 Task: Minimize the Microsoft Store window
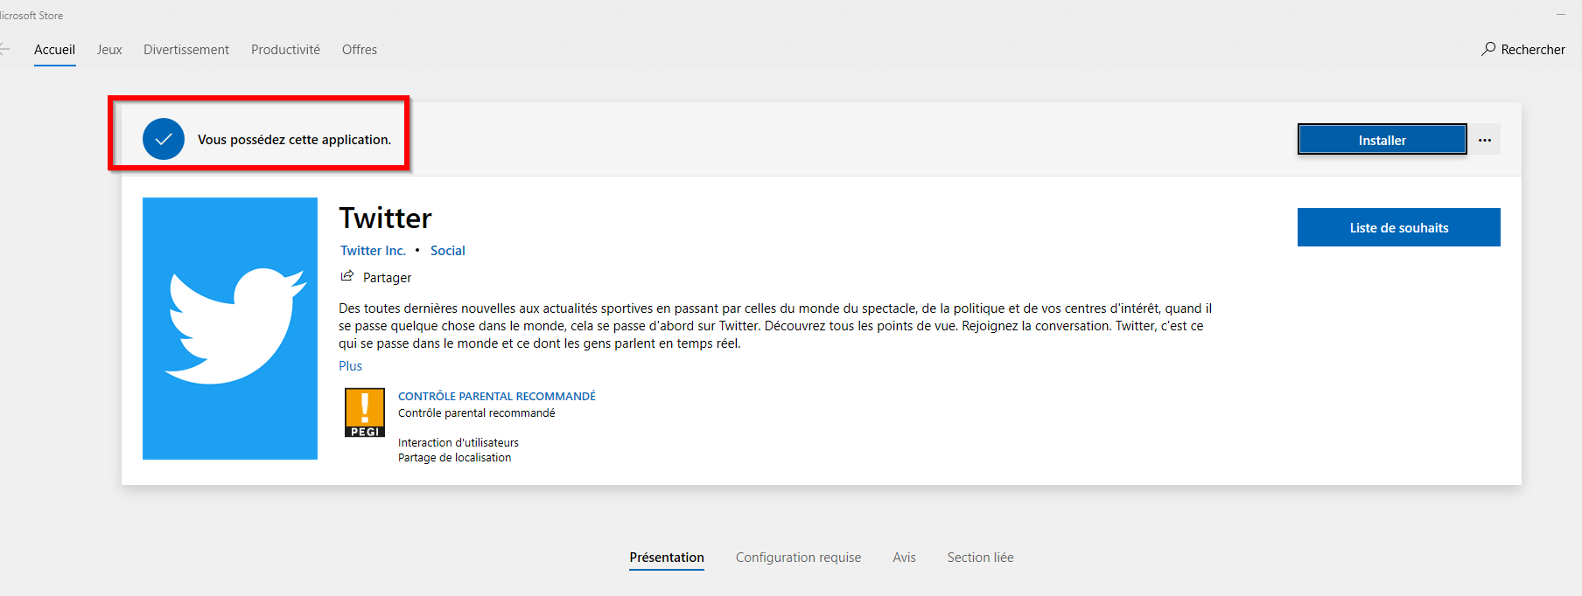[1561, 15]
